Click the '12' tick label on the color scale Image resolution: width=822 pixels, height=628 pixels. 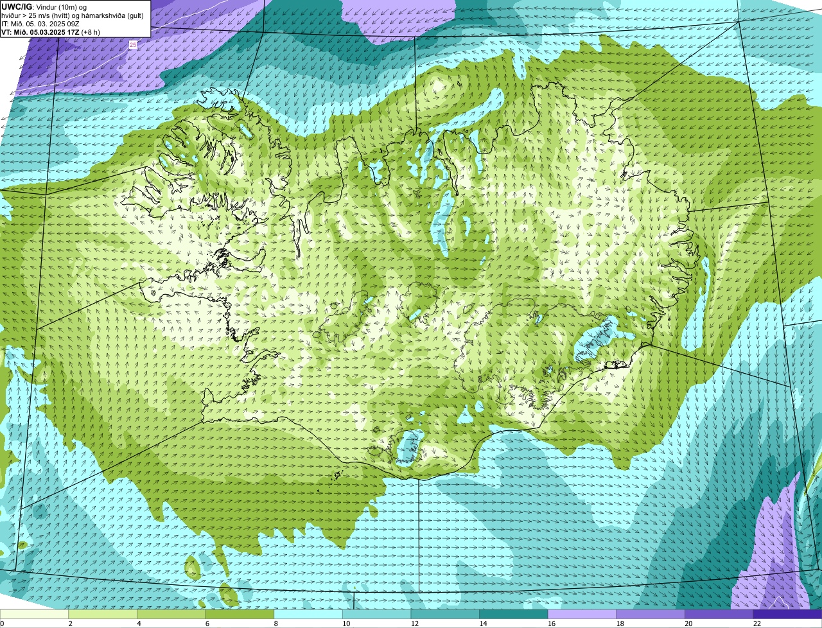click(415, 624)
